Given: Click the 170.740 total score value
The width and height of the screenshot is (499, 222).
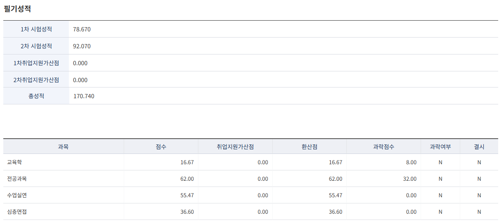Looking at the screenshot, I should tap(84, 96).
